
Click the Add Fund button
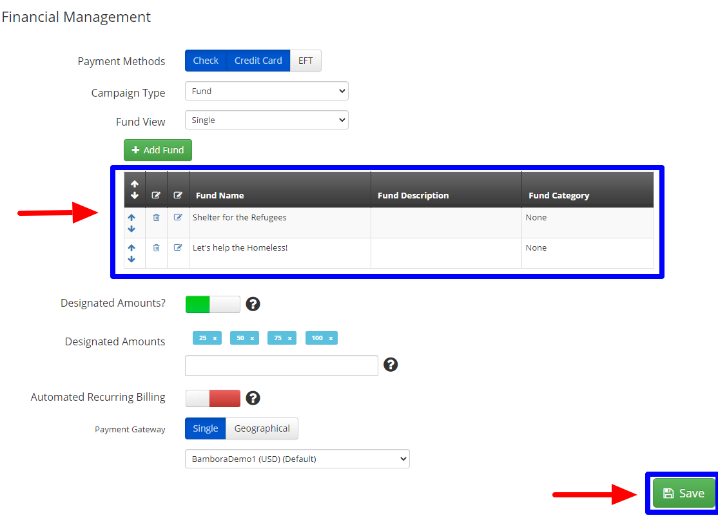click(158, 150)
